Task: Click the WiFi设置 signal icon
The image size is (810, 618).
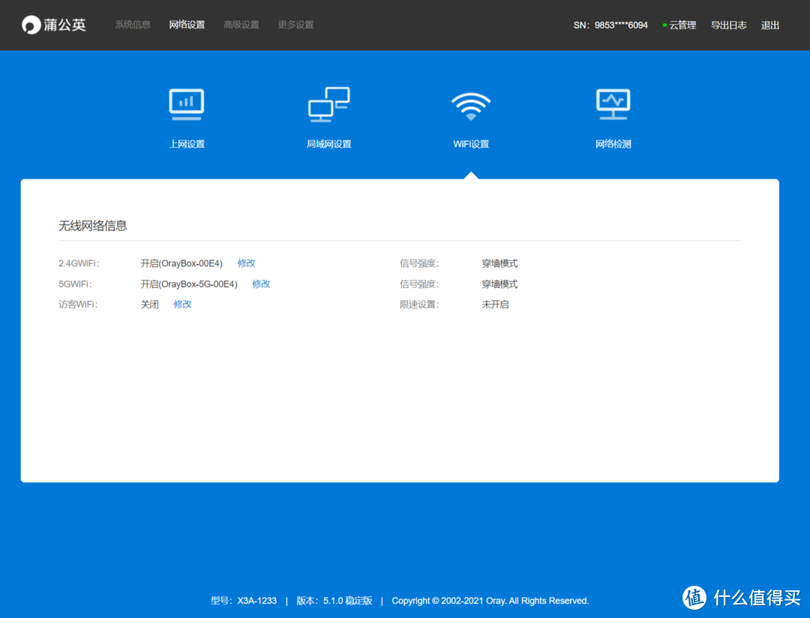Action: coord(470,106)
